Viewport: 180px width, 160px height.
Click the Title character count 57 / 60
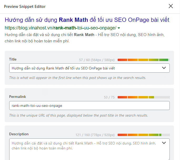click(x=97, y=60)
